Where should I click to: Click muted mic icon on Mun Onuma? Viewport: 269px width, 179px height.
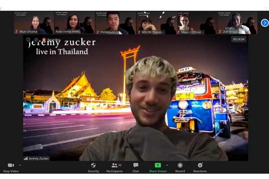pos(17,32)
